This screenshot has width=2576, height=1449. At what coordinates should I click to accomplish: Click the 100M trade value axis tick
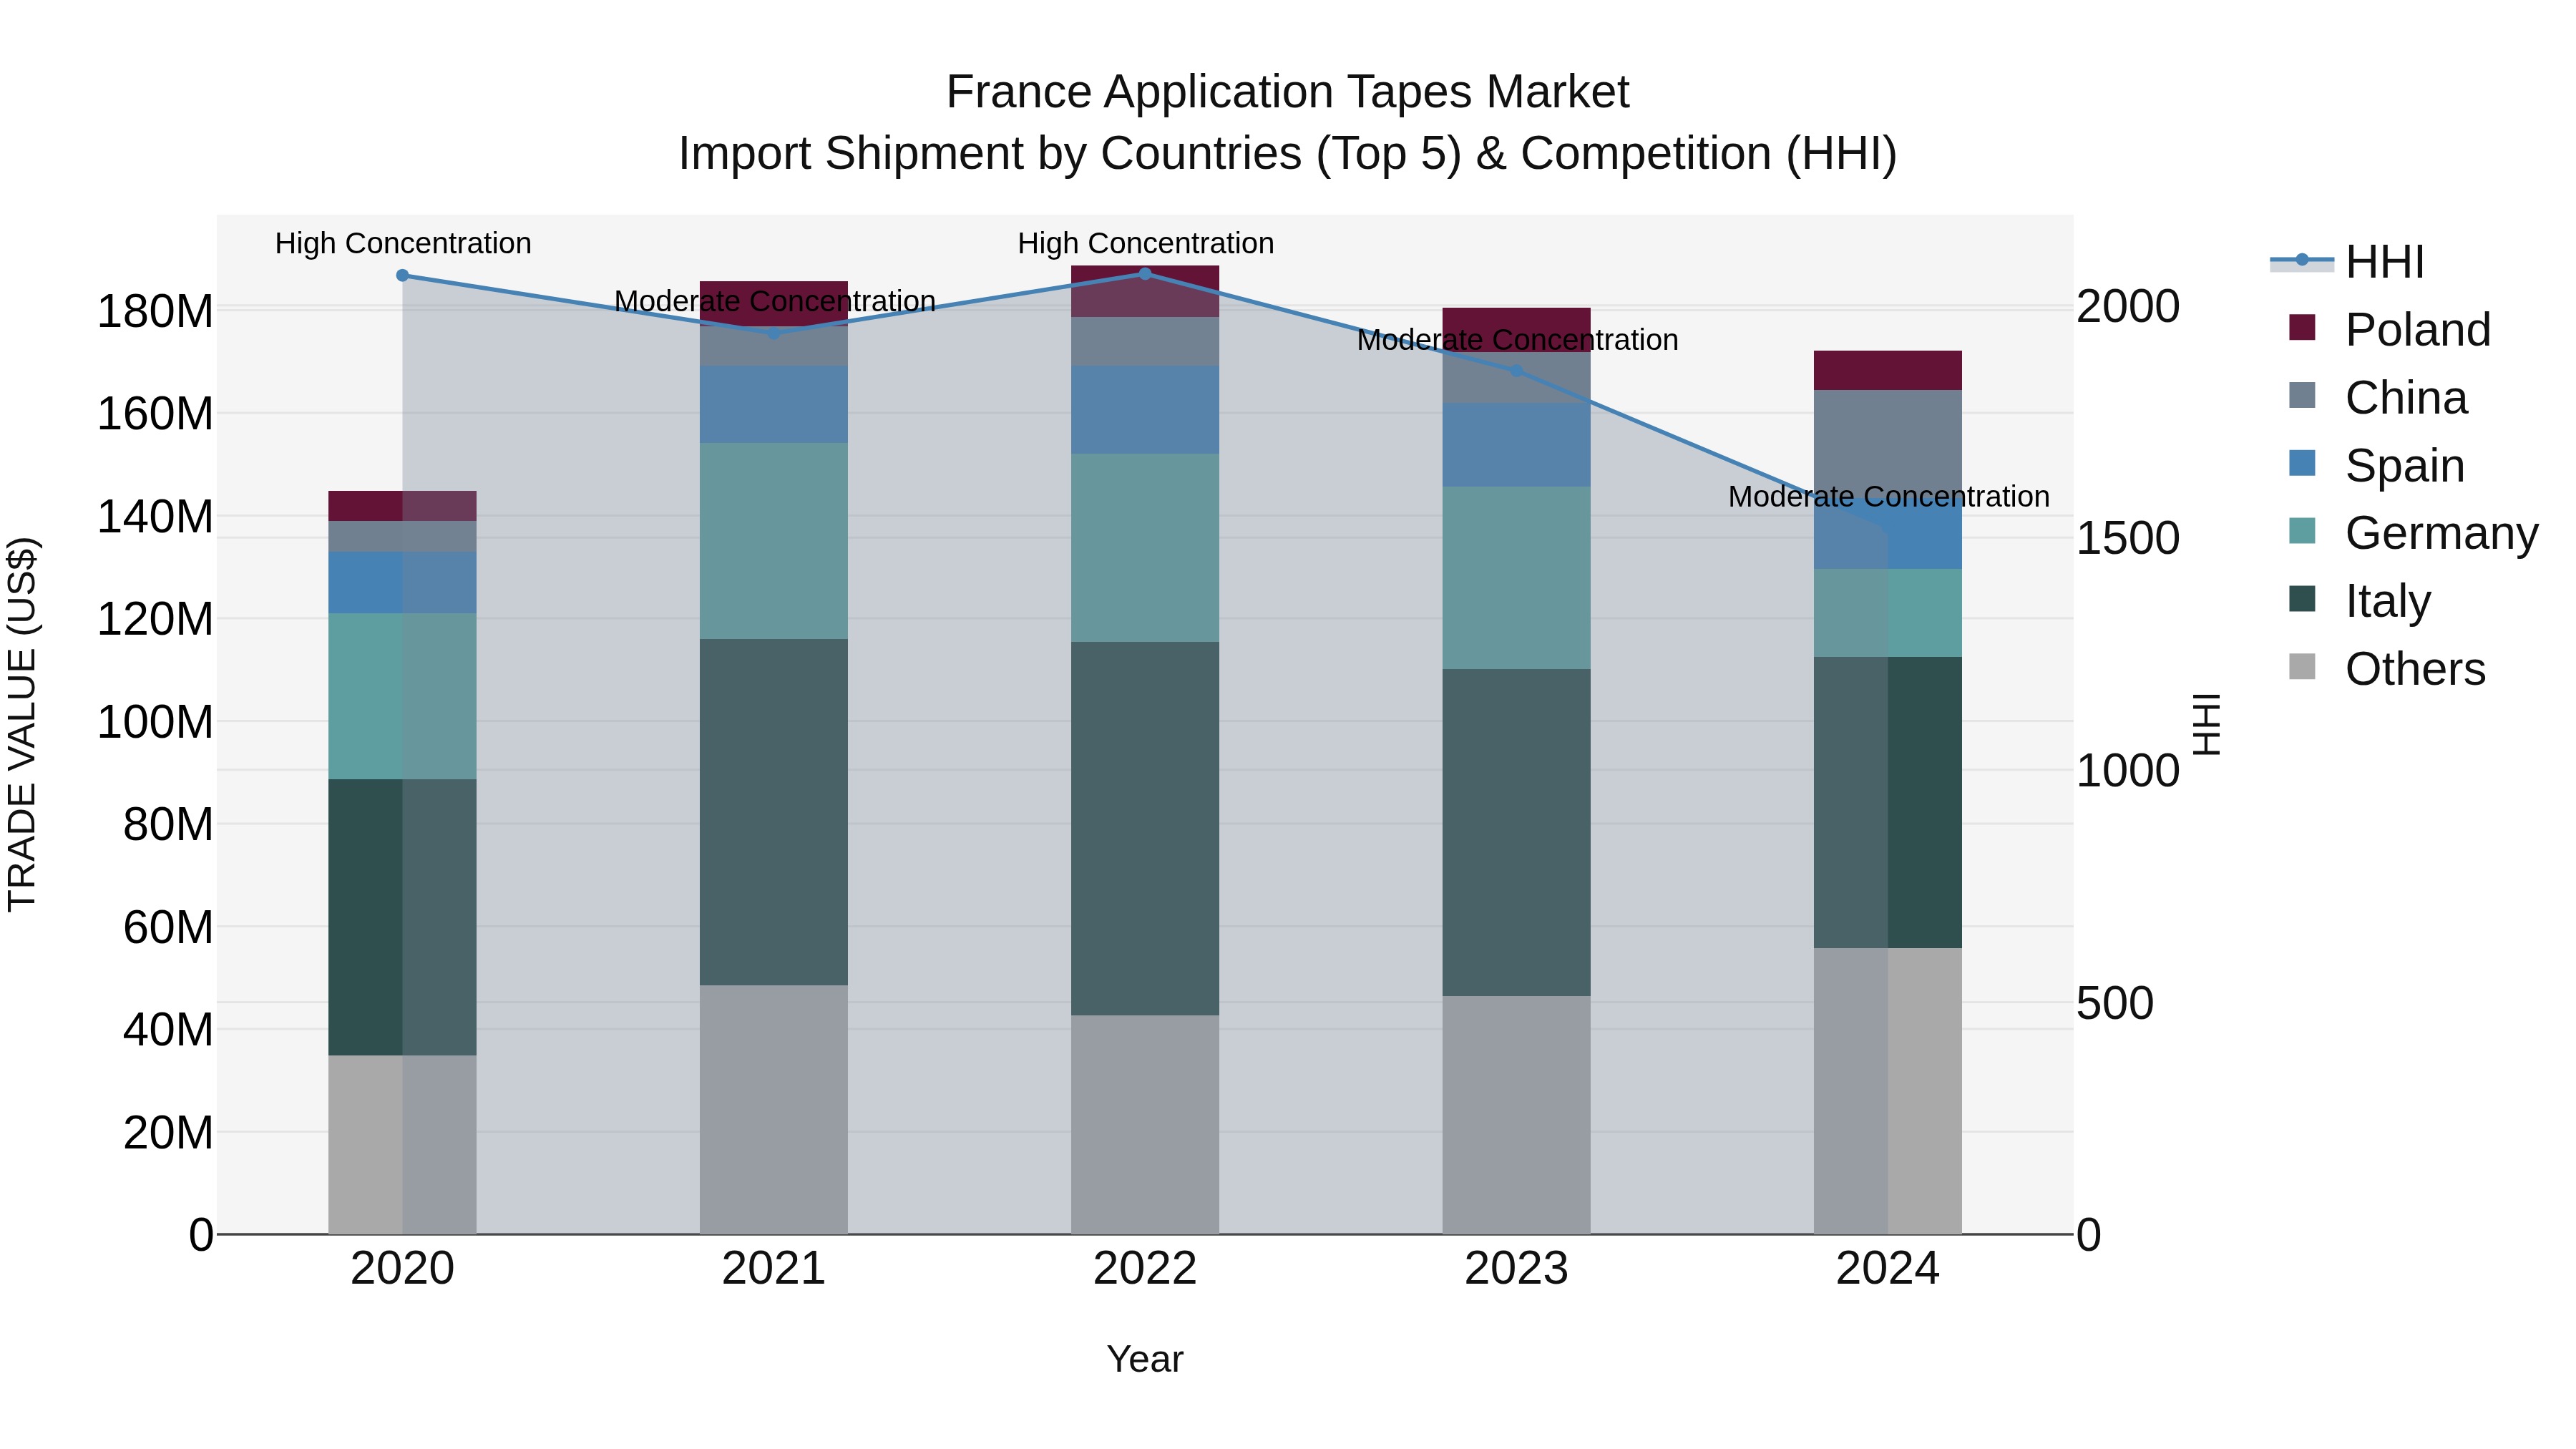coord(155,721)
